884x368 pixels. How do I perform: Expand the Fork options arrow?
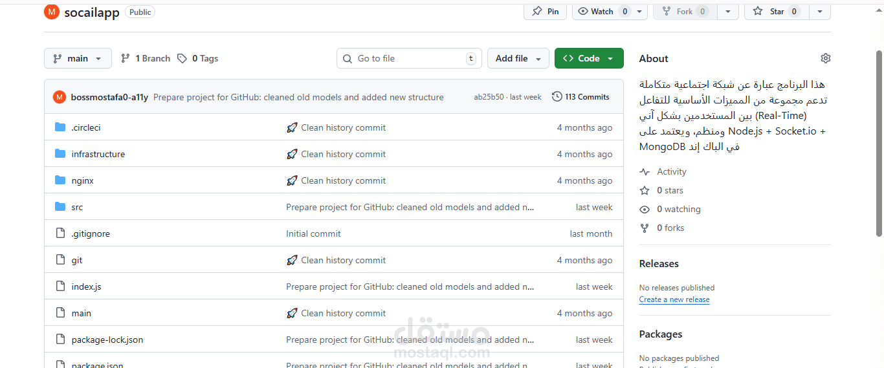point(728,11)
